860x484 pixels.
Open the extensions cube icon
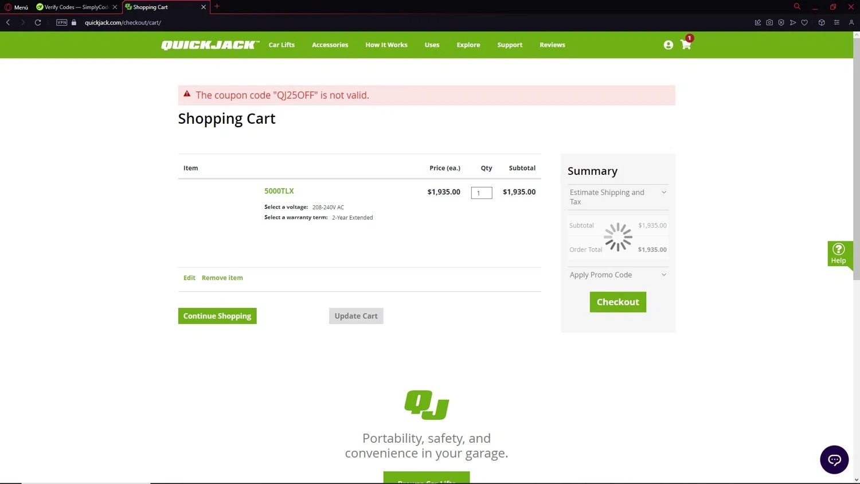[x=822, y=22]
